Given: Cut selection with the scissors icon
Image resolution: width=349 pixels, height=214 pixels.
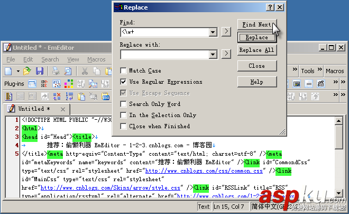Looking at the screenshot, I should point(85,72).
